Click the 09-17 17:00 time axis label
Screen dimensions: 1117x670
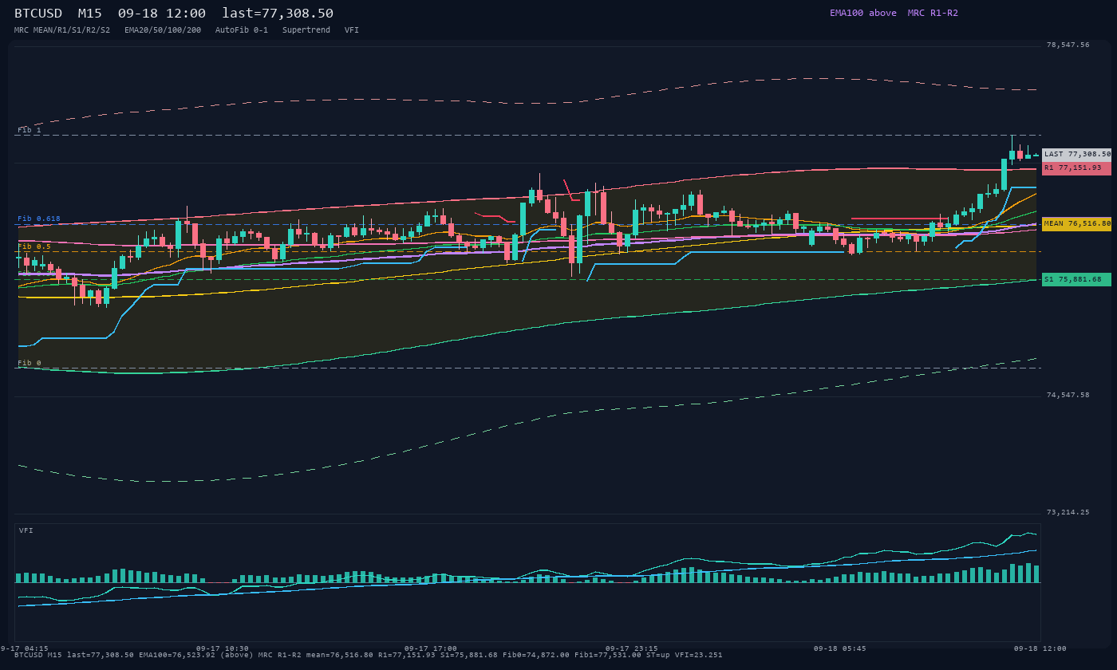click(x=431, y=648)
